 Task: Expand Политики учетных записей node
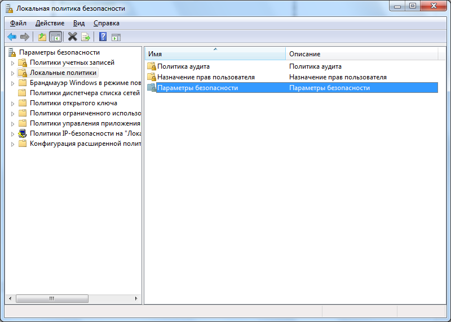12,63
